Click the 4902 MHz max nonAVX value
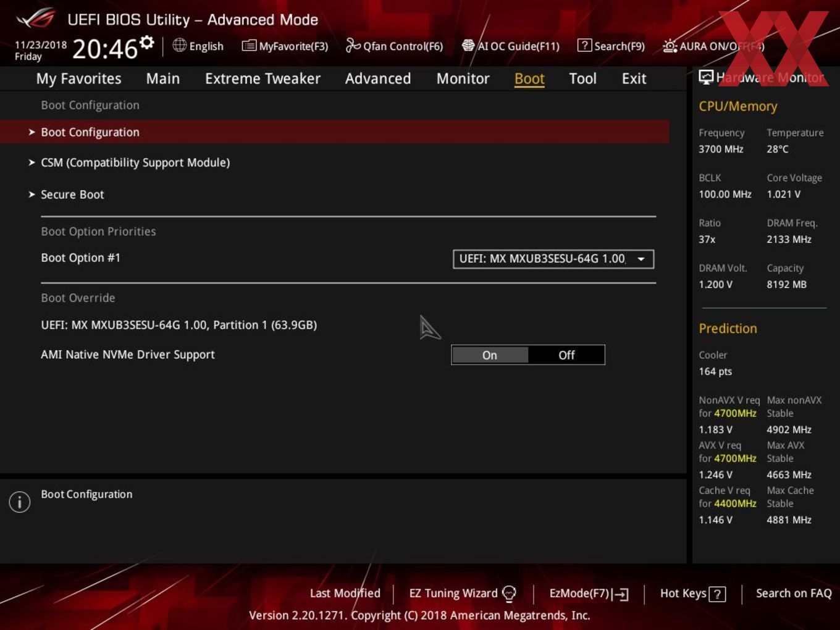Image resolution: width=840 pixels, height=630 pixels. tap(789, 429)
